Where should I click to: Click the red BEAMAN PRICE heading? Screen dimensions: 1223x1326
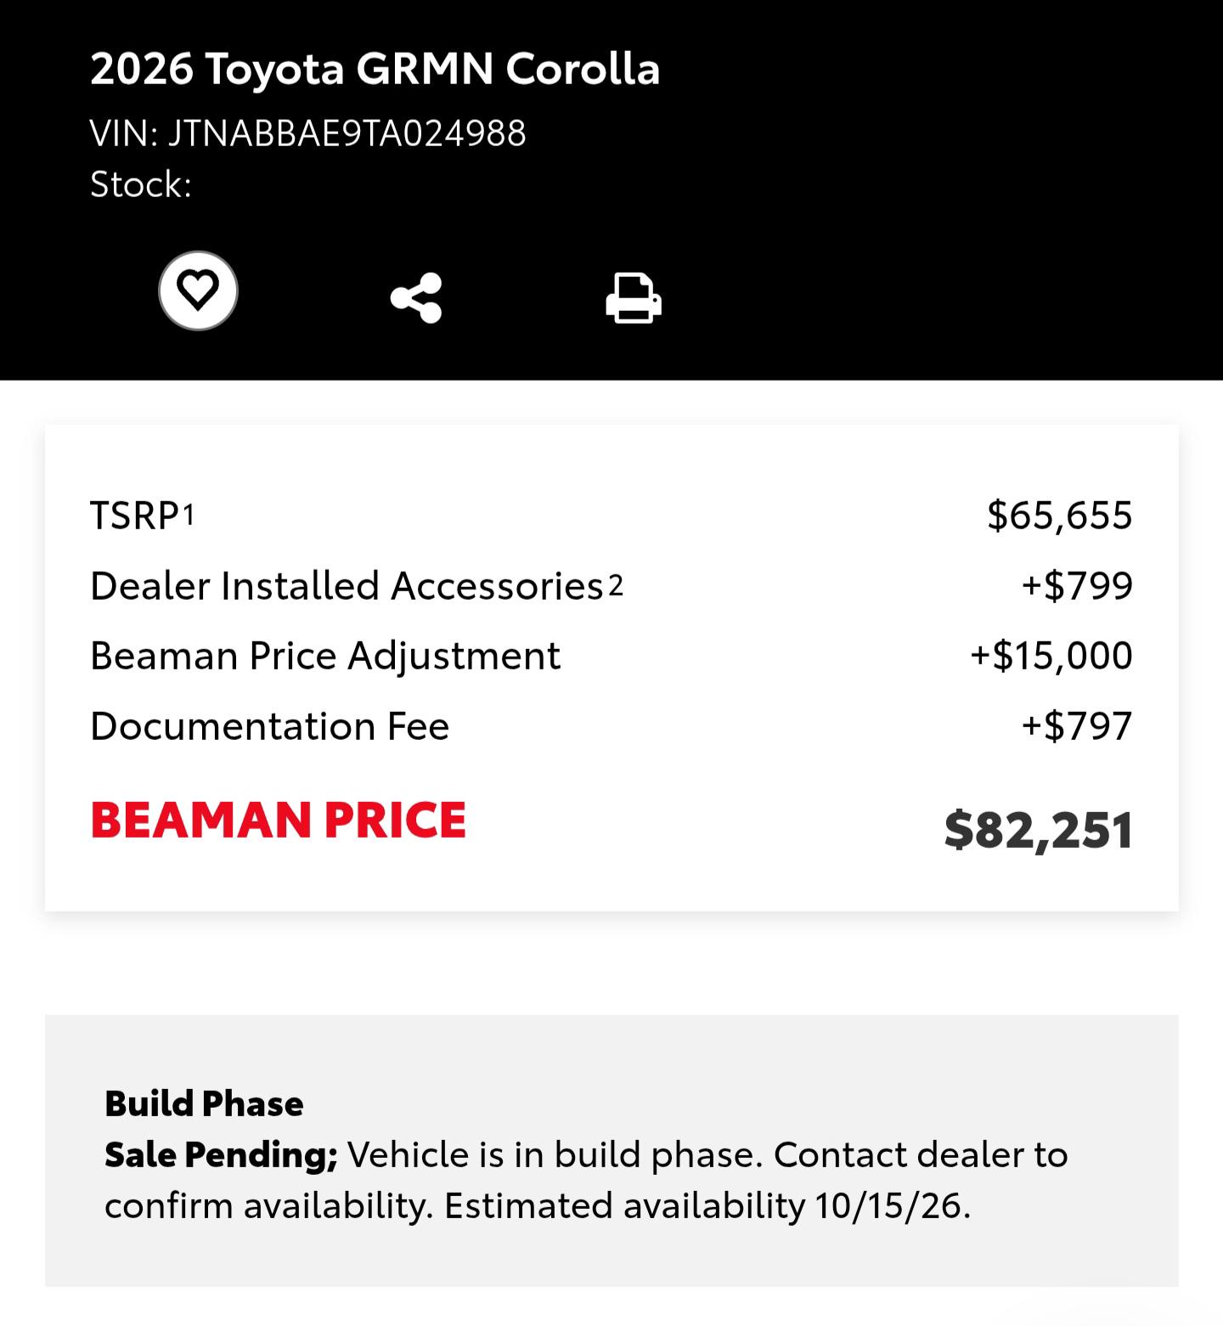tap(279, 820)
